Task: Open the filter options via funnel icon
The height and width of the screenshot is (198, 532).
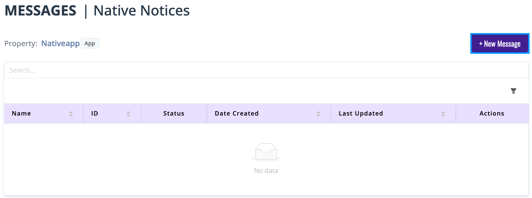Action: tap(514, 91)
